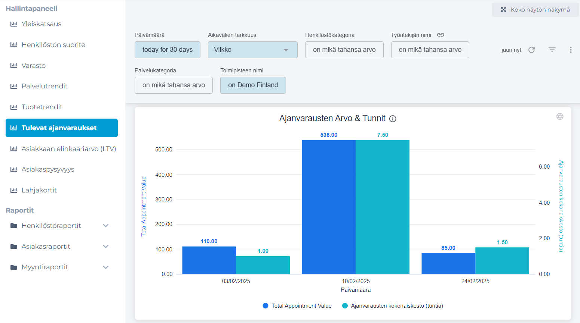This screenshot has height=323, width=580.
Task: Click the 7.50 teal bar
Action: click(383, 207)
